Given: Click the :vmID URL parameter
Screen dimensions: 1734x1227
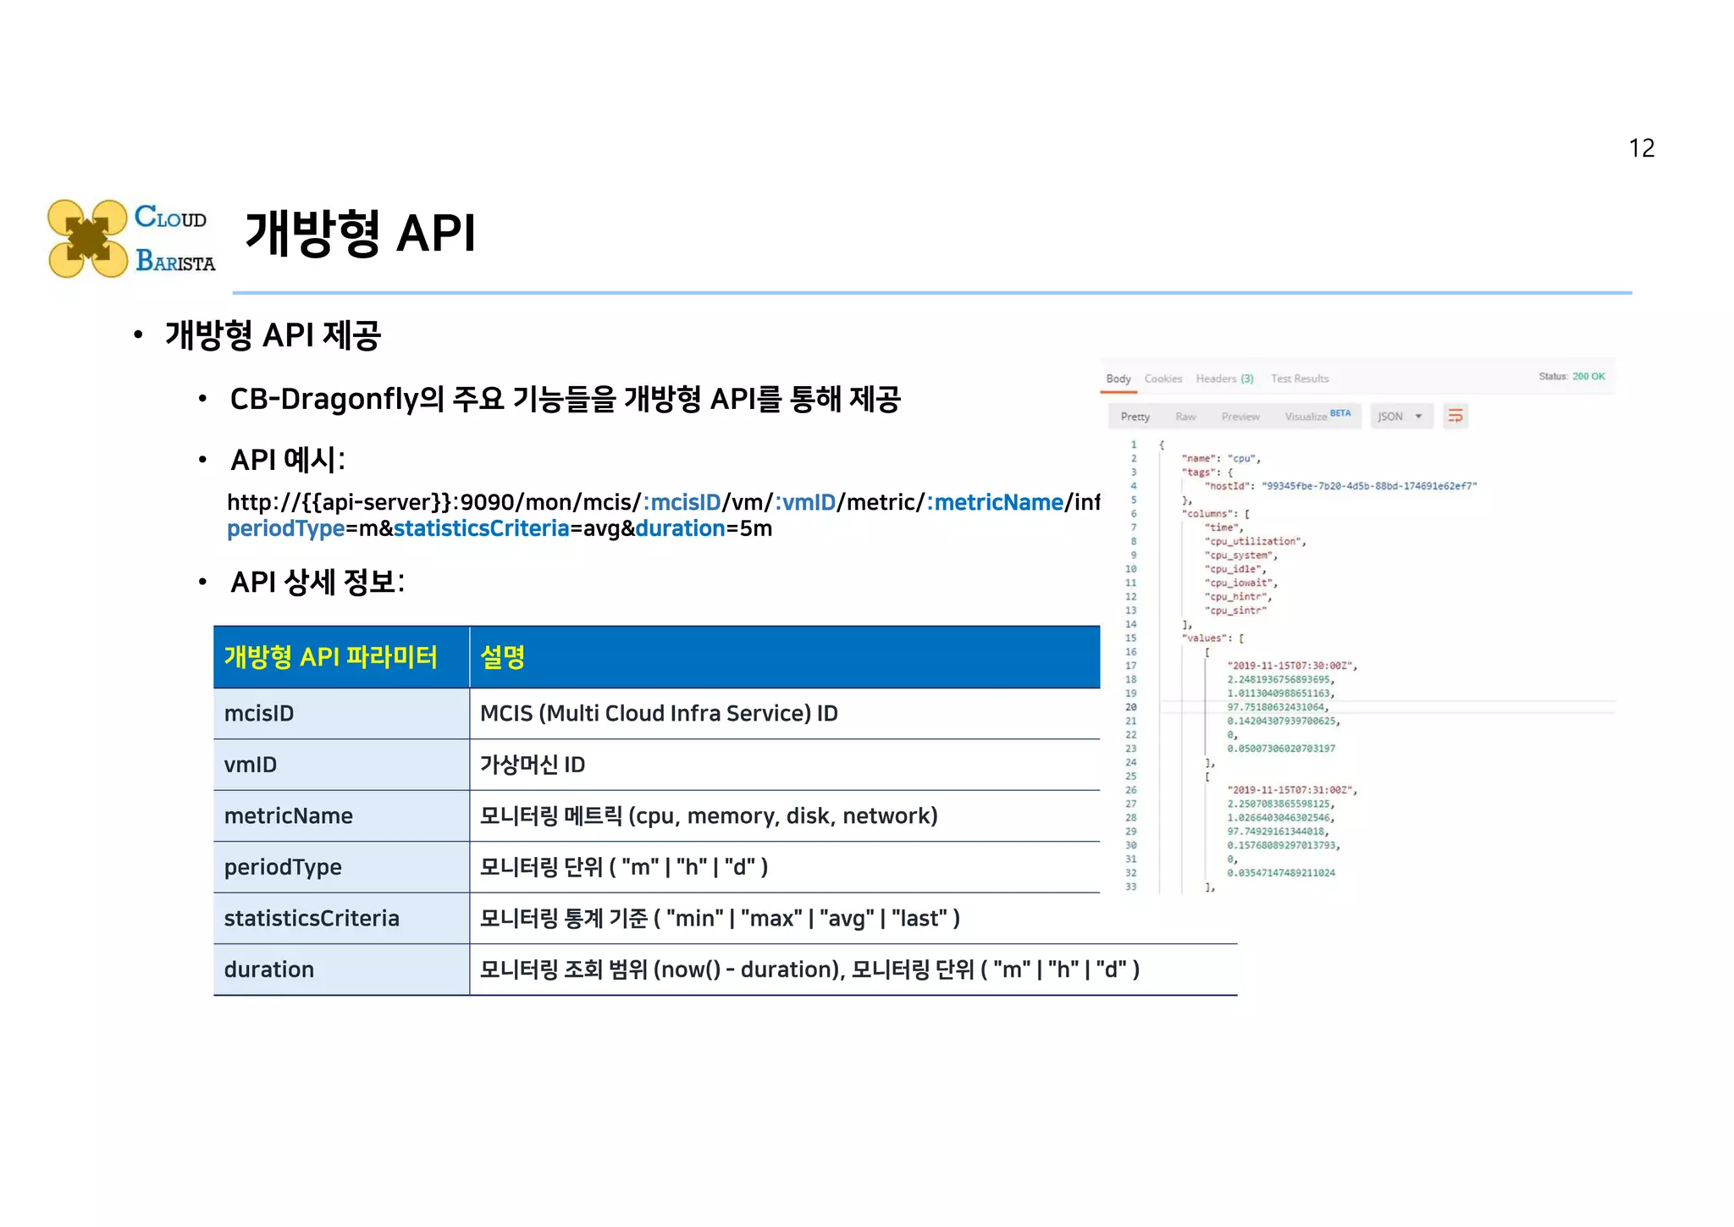Looking at the screenshot, I should pos(805,502).
